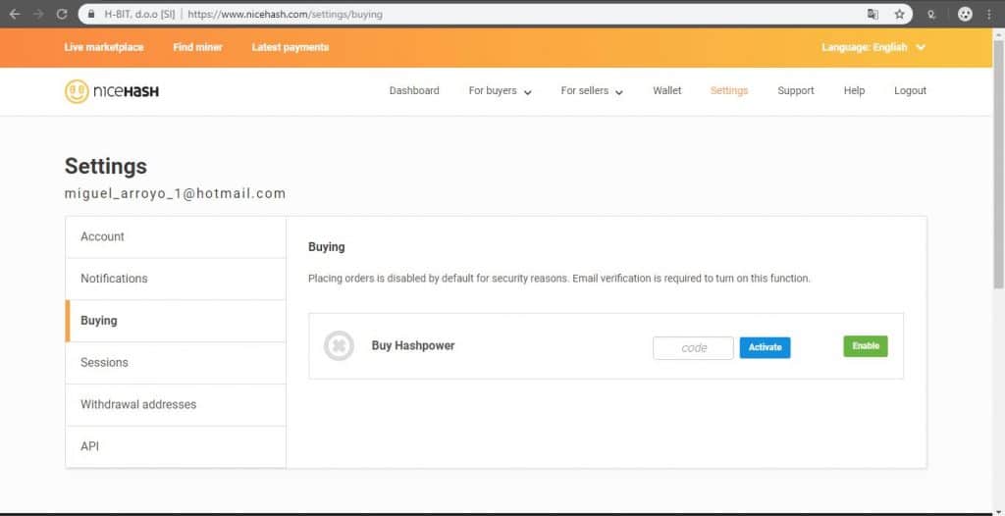Open the Chrome profile avatar icon
This screenshot has width=1005, height=516.
click(965, 14)
